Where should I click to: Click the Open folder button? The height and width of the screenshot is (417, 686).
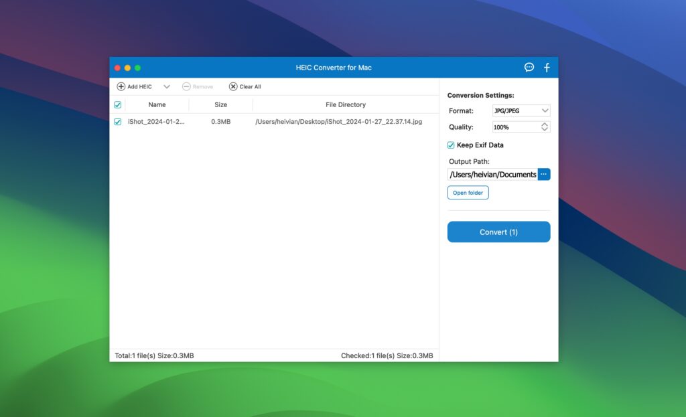(x=468, y=193)
